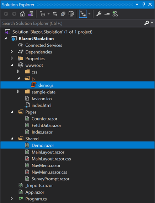Click the Search Solution Explorer field

(x=73, y=23)
